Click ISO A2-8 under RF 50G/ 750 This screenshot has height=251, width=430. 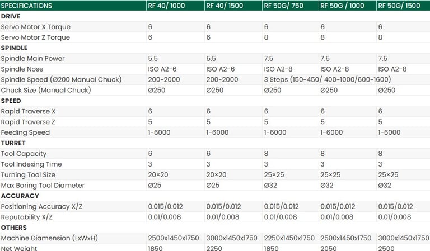(278, 69)
